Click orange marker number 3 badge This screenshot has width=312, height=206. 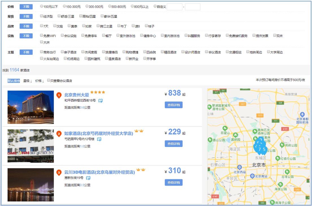59,173
